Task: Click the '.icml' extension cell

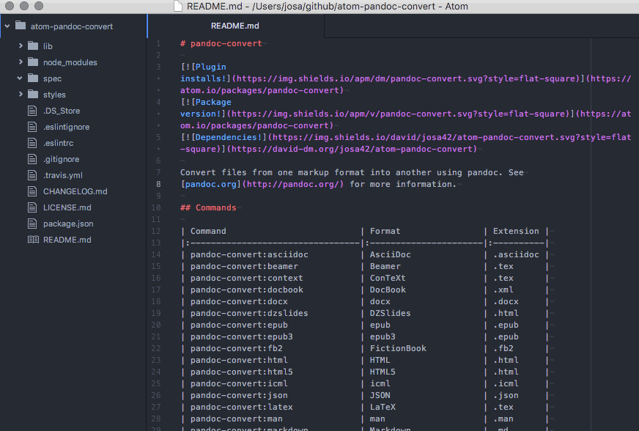Action: [x=506, y=383]
